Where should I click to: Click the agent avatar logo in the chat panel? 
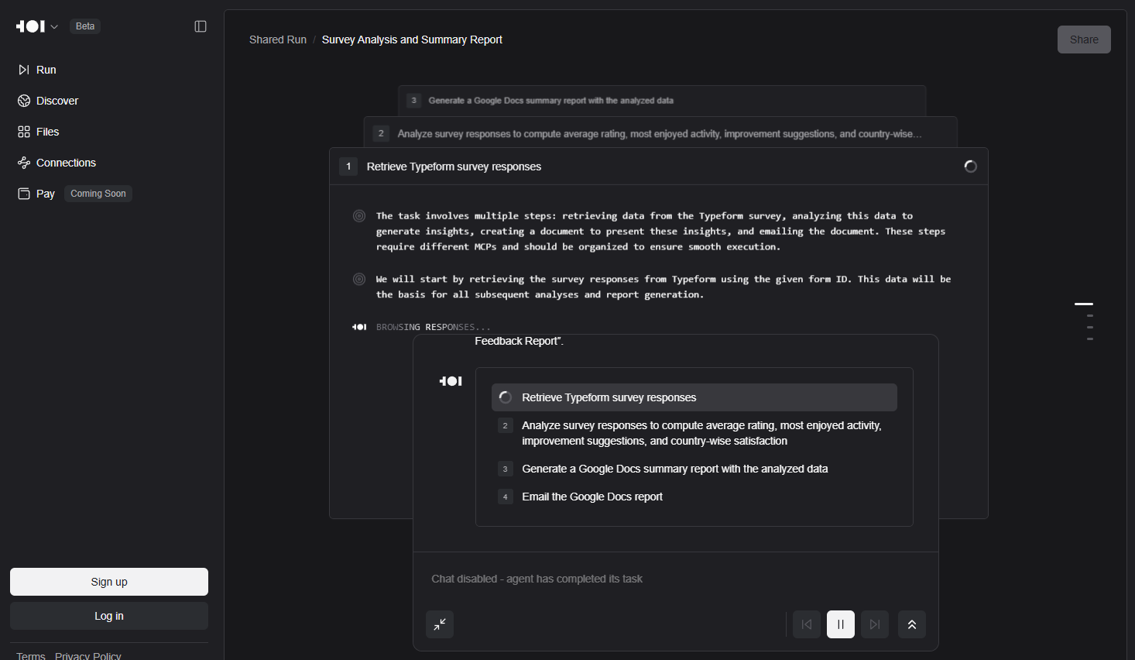click(451, 381)
